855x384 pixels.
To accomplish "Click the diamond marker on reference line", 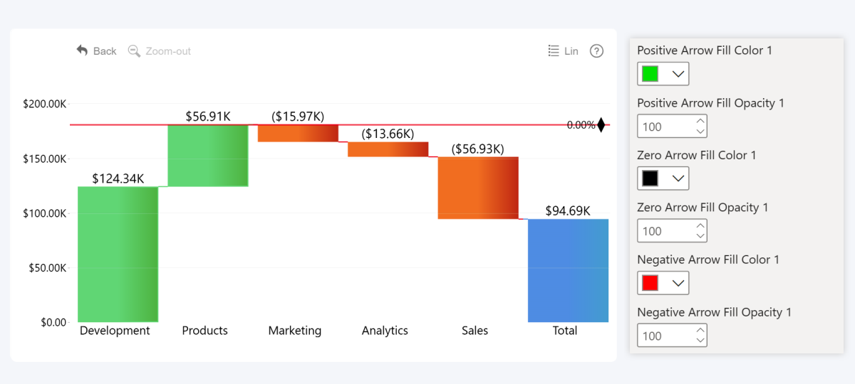I will pyautogui.click(x=601, y=125).
